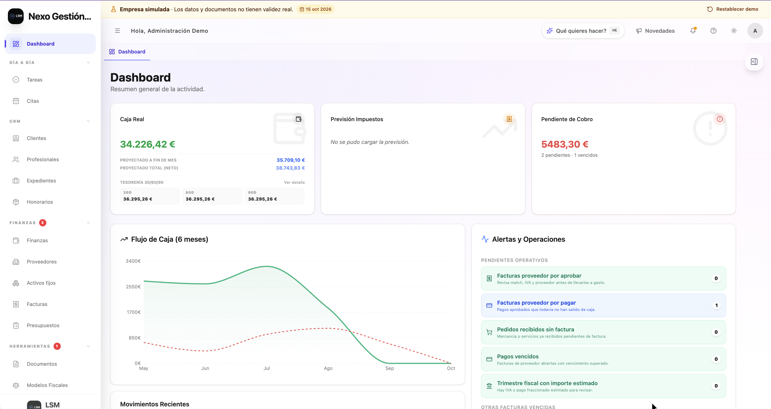Viewport: 771px width, 409px height.
Task: Toggle the light/dark theme sun icon
Action: tap(734, 31)
